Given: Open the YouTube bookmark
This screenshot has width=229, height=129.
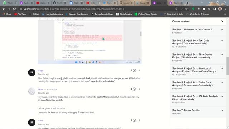Looking at the screenshot, I should coord(20,14).
